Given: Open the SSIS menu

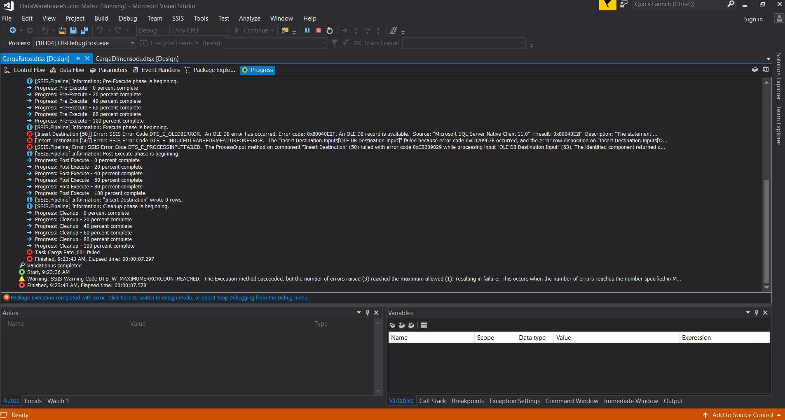Looking at the screenshot, I should (x=178, y=19).
